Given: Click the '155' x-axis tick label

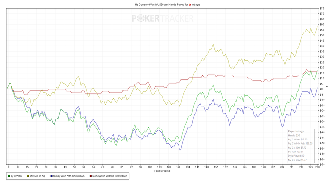Looking at the screenshot, I should pyautogui.click(x=216, y=167).
